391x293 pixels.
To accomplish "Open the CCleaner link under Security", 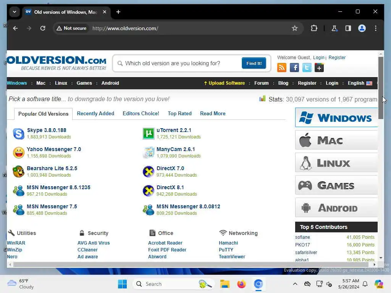I will (87, 250).
